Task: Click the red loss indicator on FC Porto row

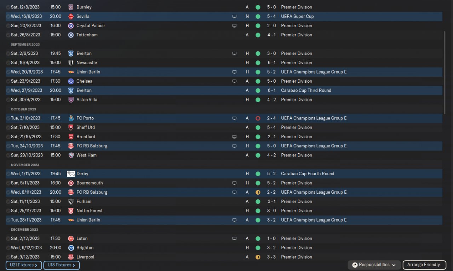Action: 258,118
